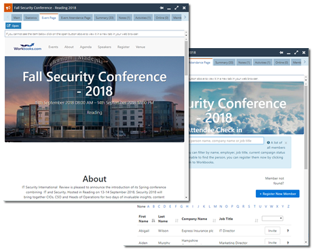Click the 'Marketing Director' job title cell
Viewport: 317px width, 252px height.
pyautogui.click(x=233, y=243)
